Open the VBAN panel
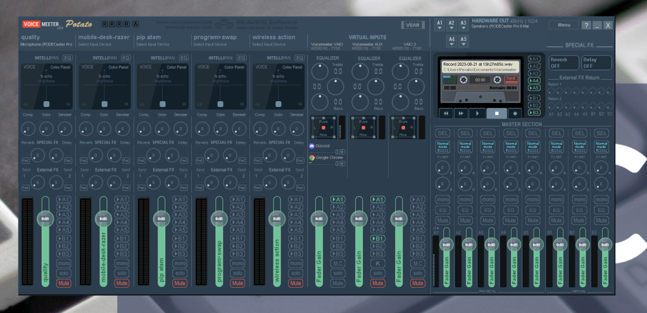647x313 pixels. (x=413, y=25)
